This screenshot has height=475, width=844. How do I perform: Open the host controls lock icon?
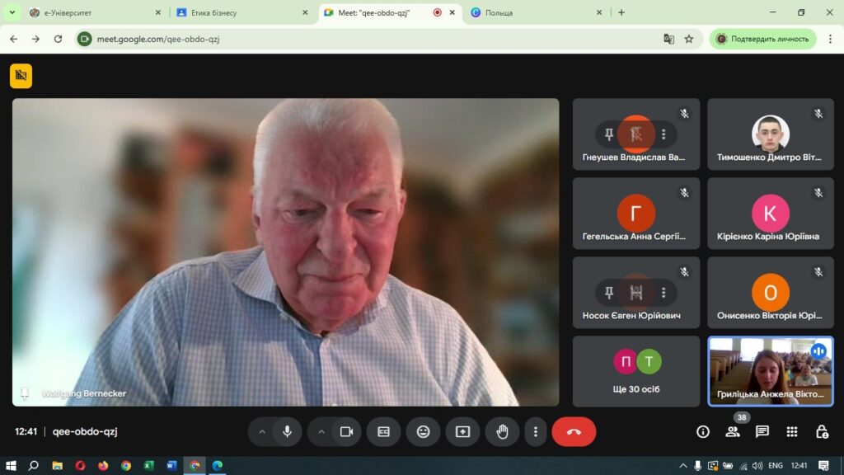[822, 431]
